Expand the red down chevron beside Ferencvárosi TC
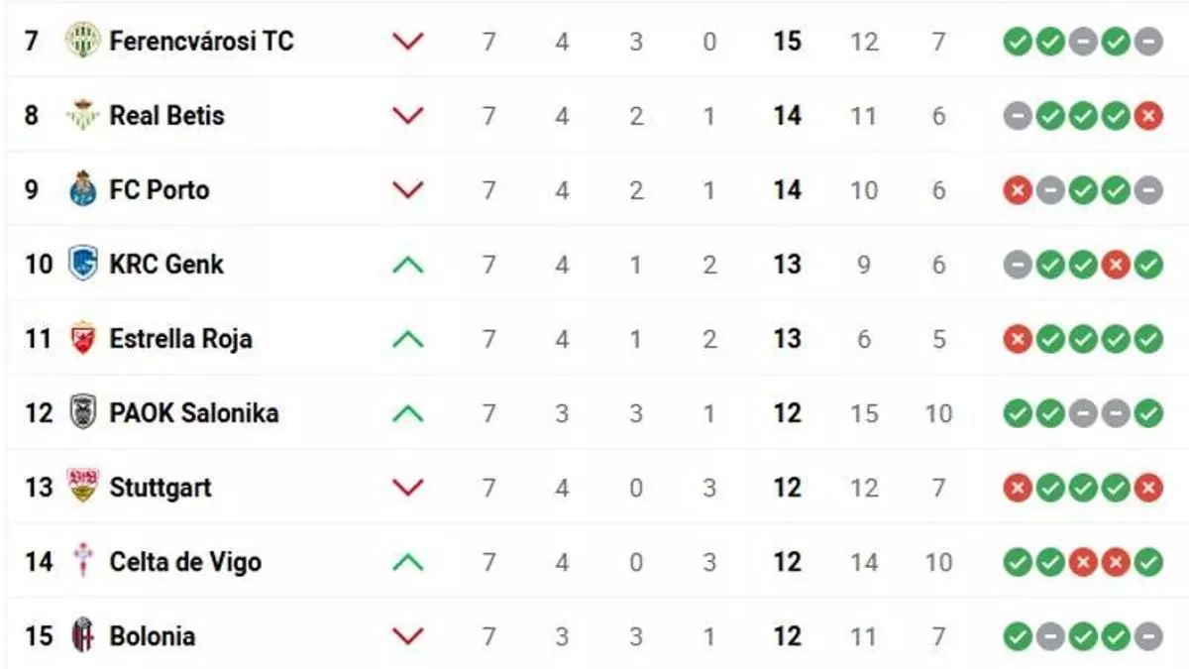Screen dimensions: 1189x669 tap(406, 41)
